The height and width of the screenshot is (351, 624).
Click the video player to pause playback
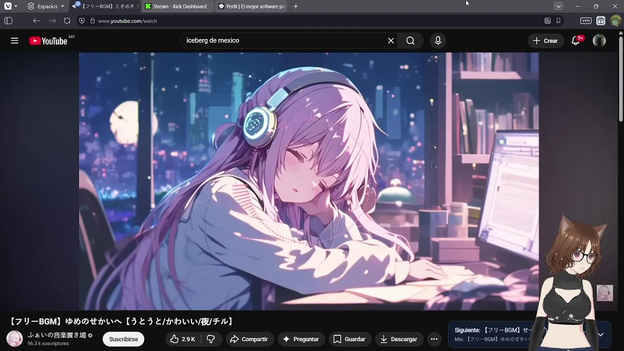(309, 181)
